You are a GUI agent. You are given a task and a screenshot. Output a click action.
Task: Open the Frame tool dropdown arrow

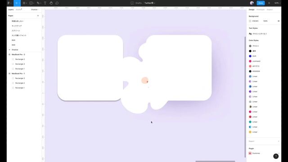(27, 3)
